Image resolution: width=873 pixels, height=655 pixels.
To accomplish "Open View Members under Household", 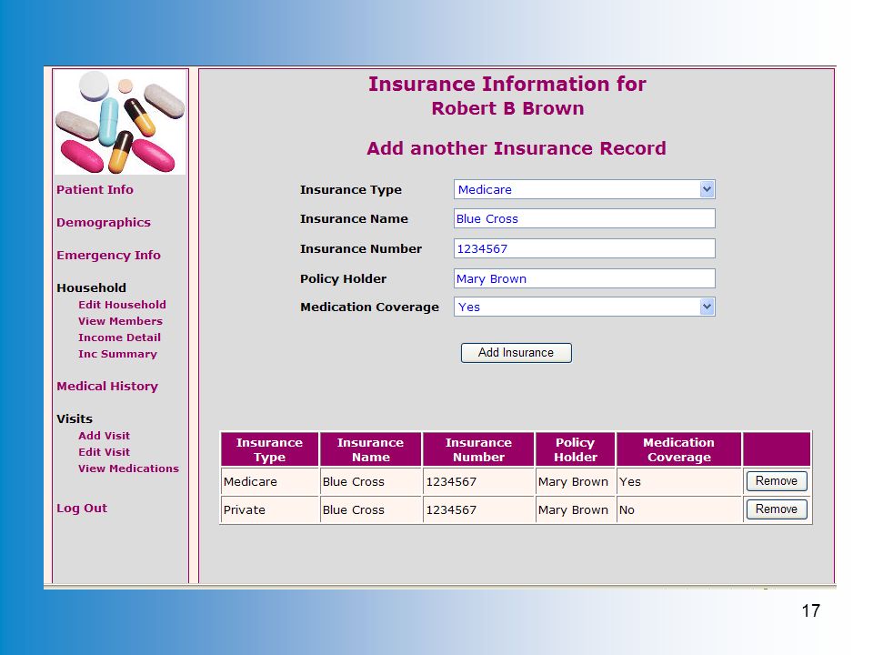I will [120, 321].
